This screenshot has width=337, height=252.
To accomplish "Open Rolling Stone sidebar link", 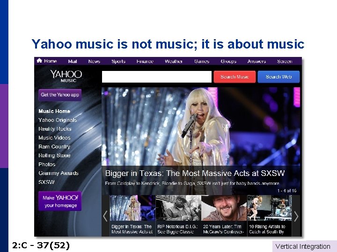I will [54, 155].
